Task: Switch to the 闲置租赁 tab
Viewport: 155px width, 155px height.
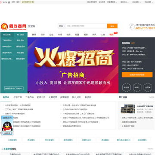Action: pos(65,97)
